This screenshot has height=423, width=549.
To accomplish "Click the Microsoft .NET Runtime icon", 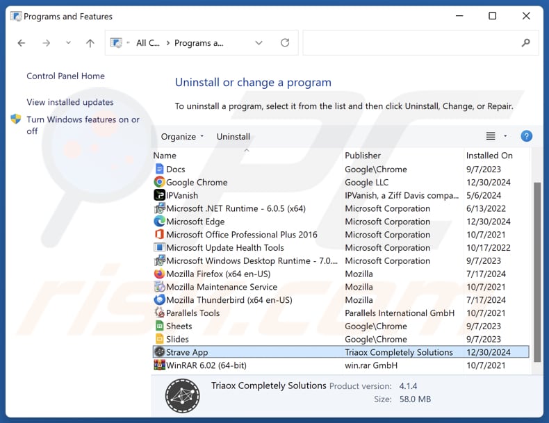I will click(159, 208).
